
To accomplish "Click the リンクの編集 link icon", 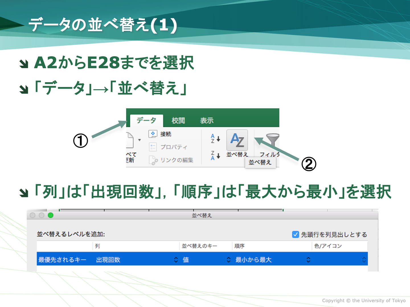I will [153, 160].
